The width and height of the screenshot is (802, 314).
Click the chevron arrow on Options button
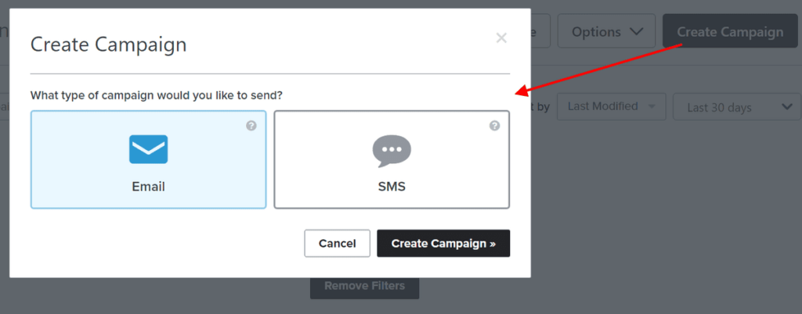(x=636, y=31)
